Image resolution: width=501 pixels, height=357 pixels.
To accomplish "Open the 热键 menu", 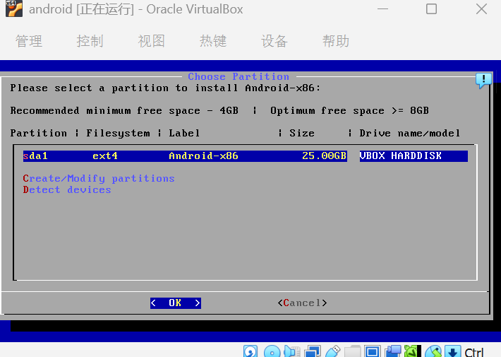I will [x=213, y=41].
